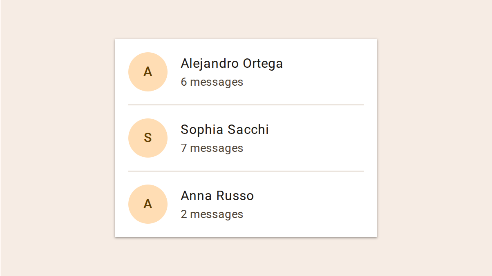Click the number 6 in Alejandro's message count

coord(184,82)
